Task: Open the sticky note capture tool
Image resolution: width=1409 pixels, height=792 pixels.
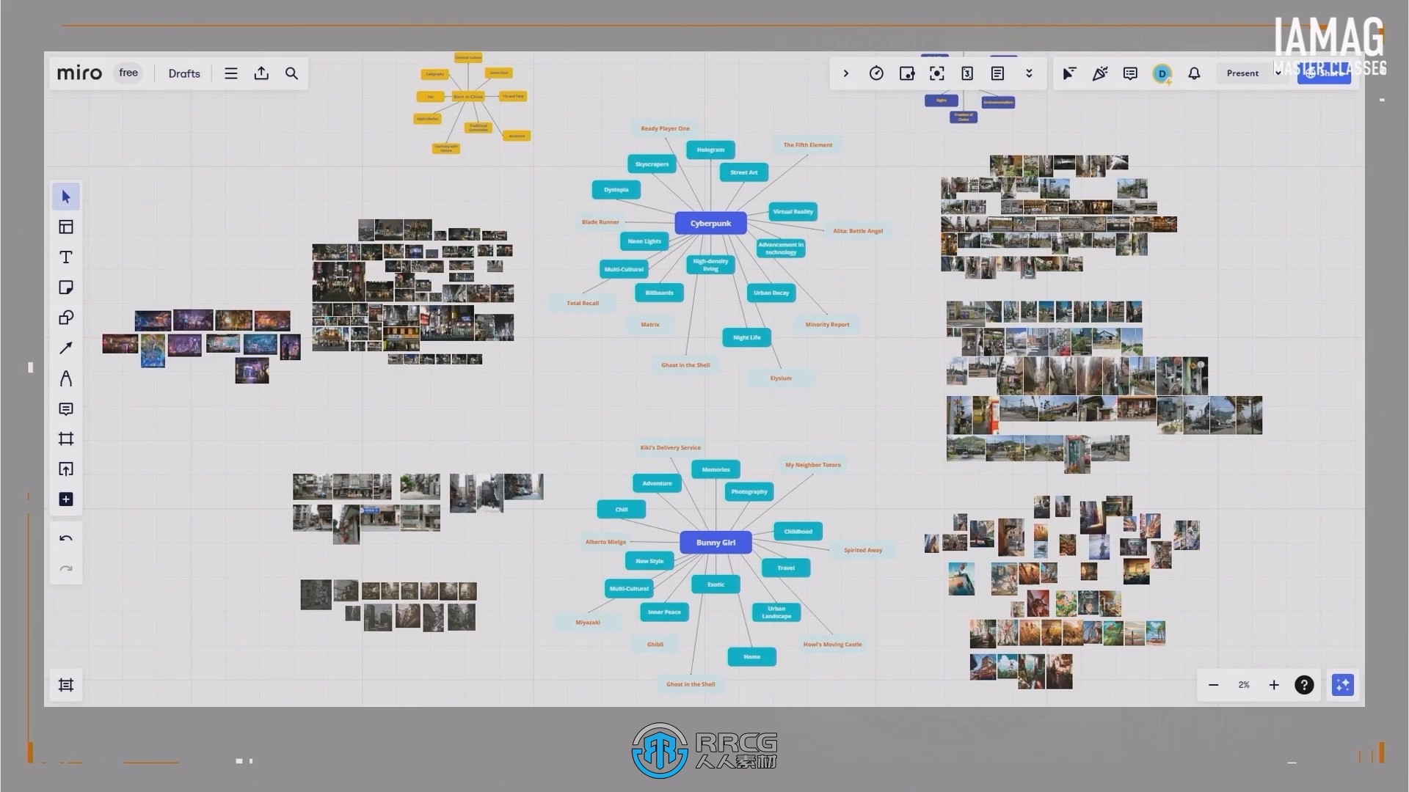Action: pyautogui.click(x=907, y=73)
